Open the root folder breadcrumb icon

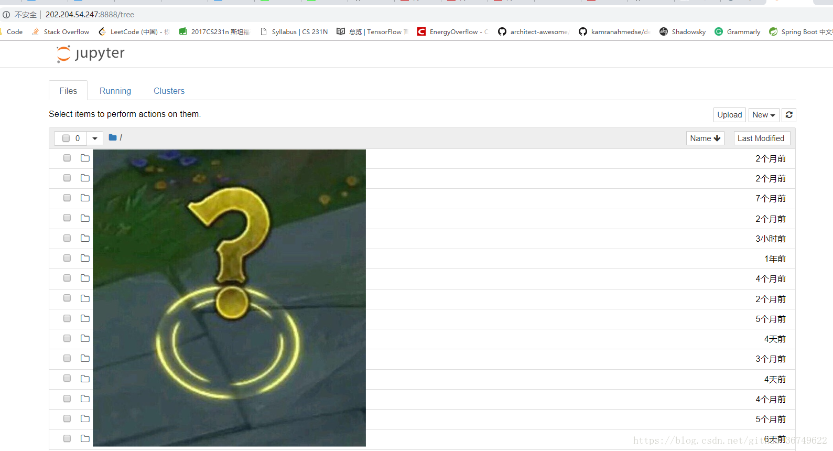(113, 137)
